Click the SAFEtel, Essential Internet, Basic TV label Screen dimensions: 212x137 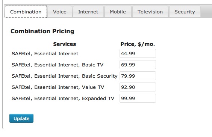(x=58, y=65)
